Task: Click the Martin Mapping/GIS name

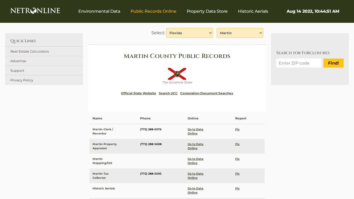Action: click(x=102, y=161)
